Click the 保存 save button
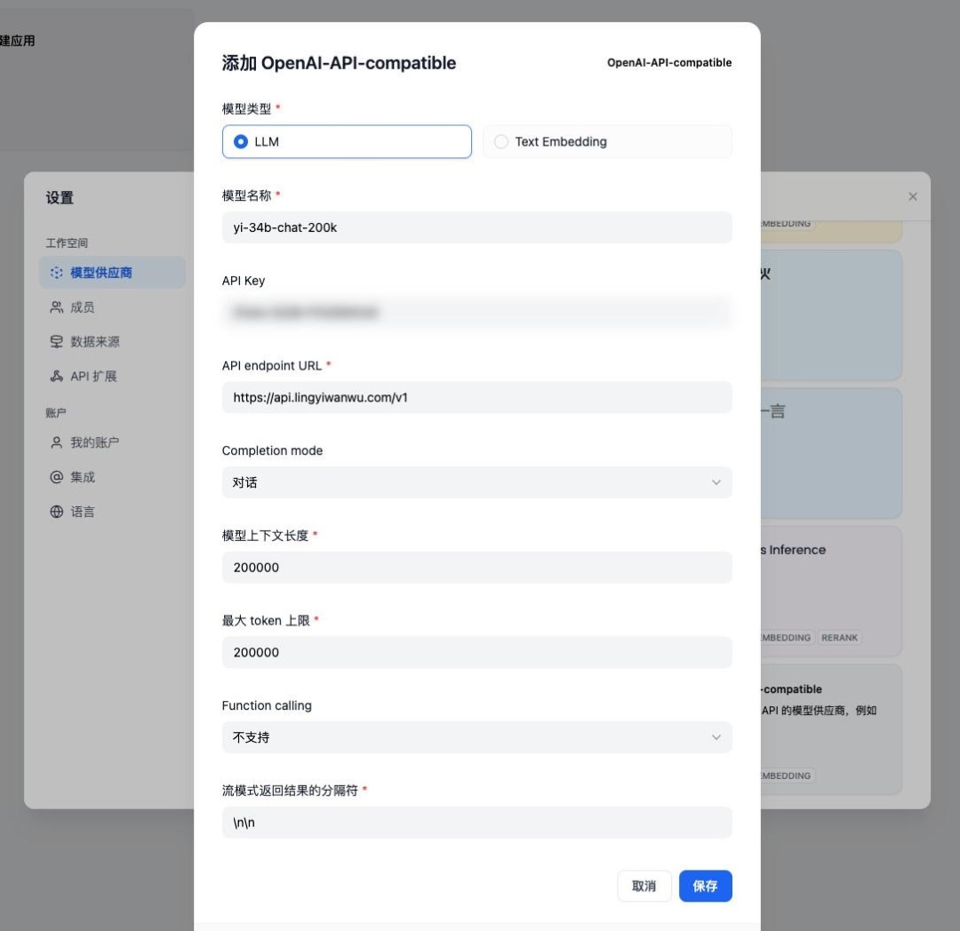960x931 pixels. [x=705, y=886]
